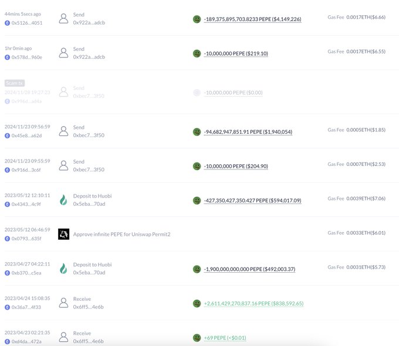This screenshot has height=346, width=399.
Task: Click user avatar in 44mins ago Send row
Action: [63, 19]
